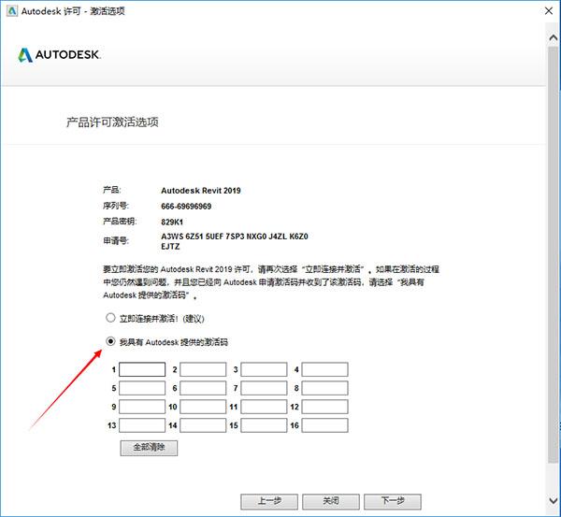Click product name 'Autodesk Revit 2019'
The width and height of the screenshot is (561, 517).
(201, 191)
